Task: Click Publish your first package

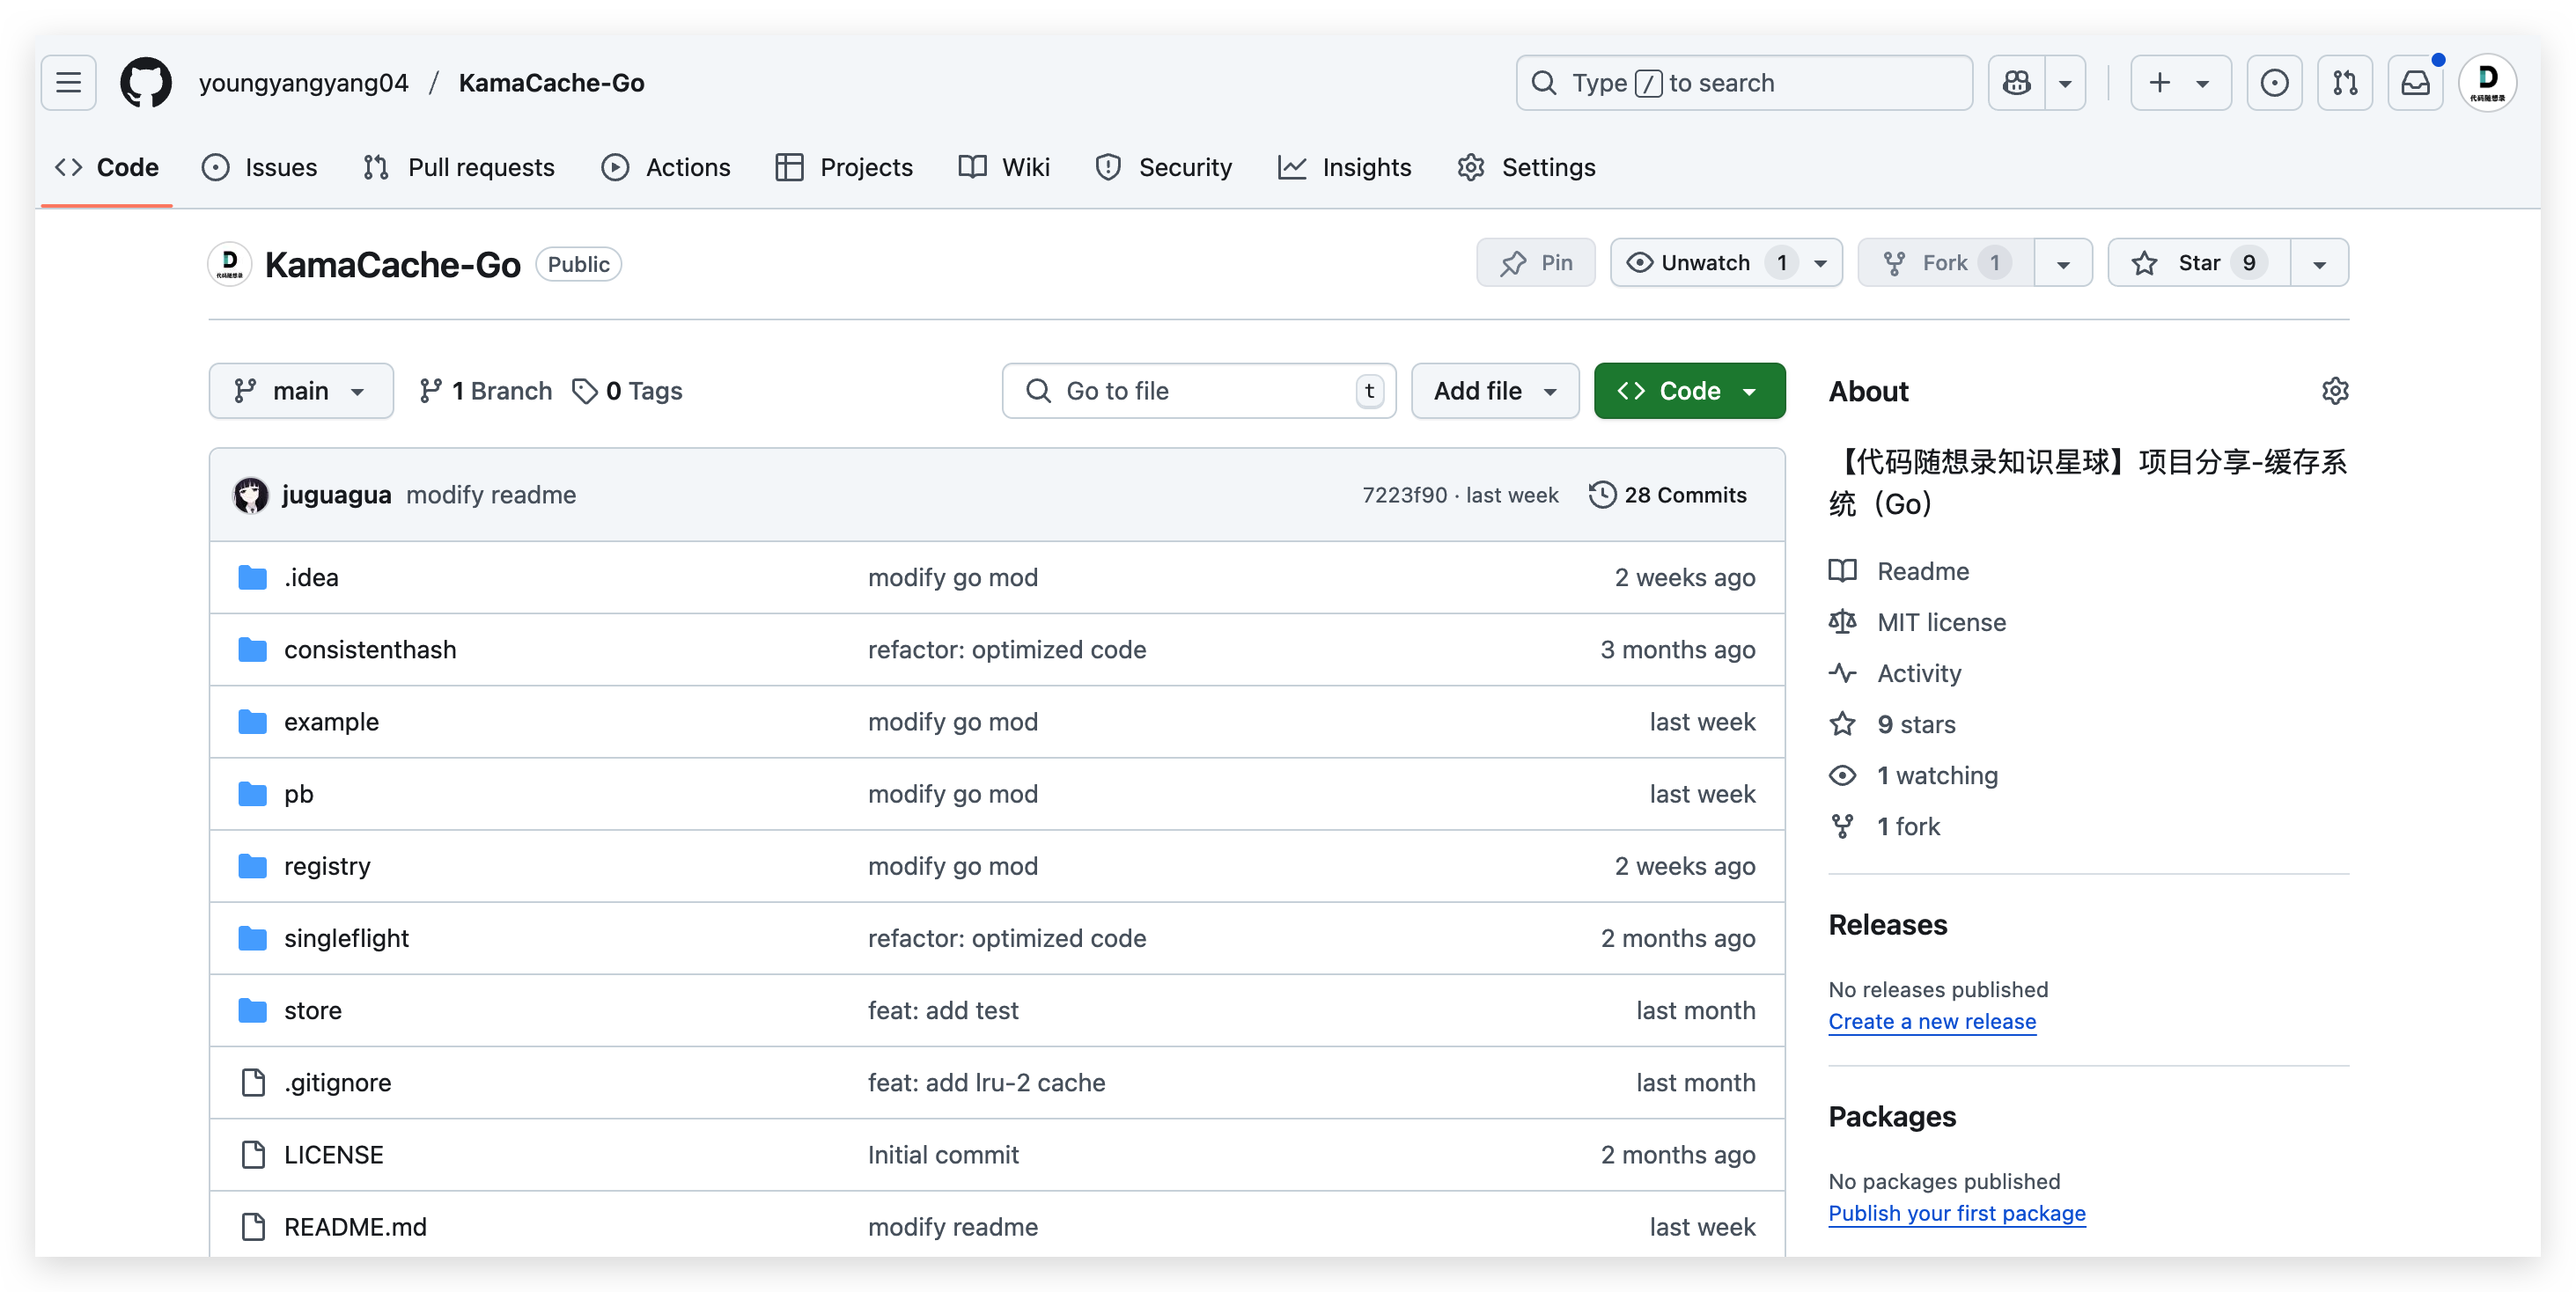Action: [1956, 1213]
